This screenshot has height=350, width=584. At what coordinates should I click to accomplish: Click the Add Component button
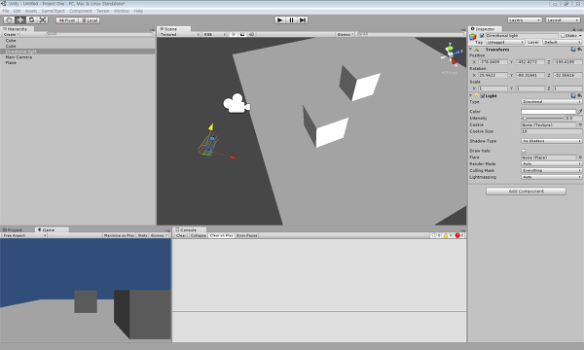[526, 191]
